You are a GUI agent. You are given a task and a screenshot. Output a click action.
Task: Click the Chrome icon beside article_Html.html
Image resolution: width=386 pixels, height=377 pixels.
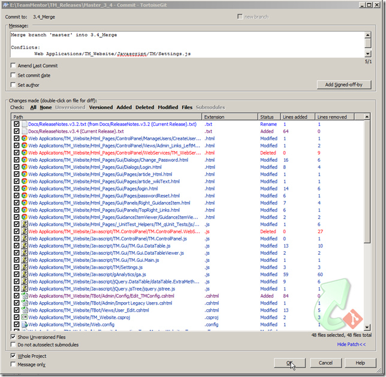(24, 174)
